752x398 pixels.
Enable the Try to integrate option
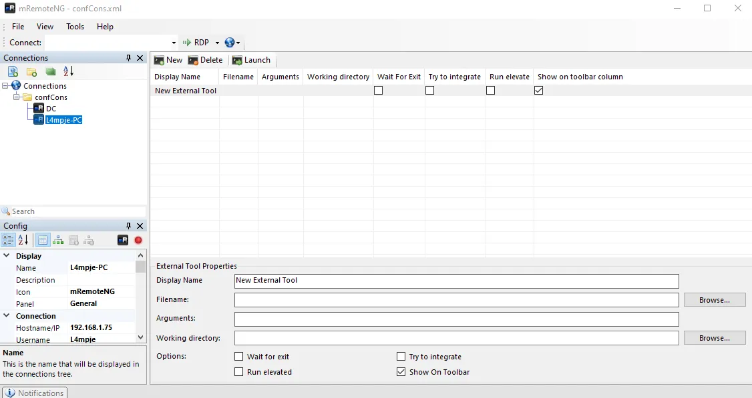401,356
